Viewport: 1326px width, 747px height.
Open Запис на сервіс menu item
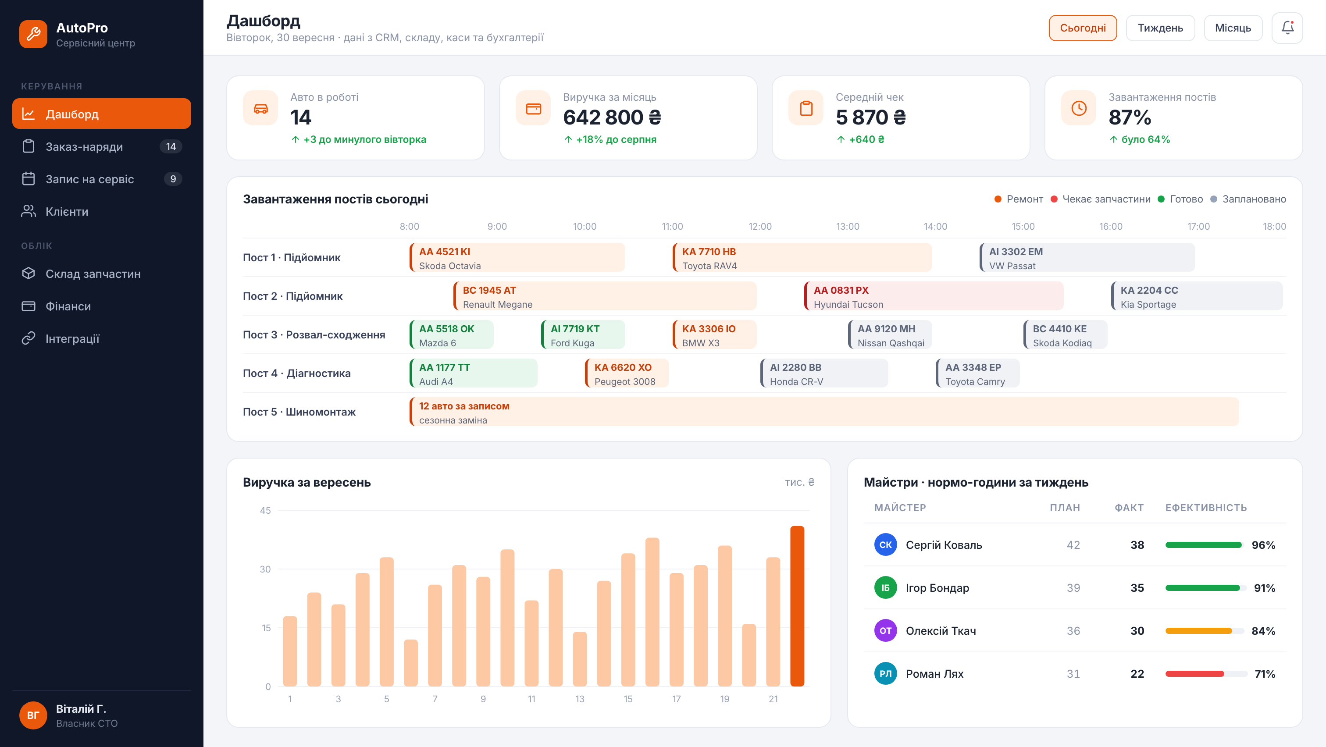point(101,179)
